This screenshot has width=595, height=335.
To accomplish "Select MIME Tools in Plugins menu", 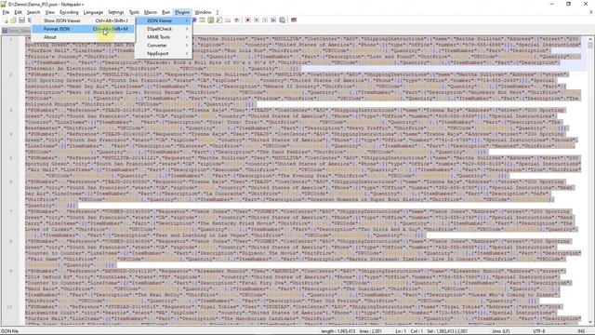I will [x=164, y=37].
